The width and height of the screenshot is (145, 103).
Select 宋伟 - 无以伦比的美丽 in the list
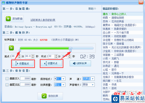(x=122, y=47)
